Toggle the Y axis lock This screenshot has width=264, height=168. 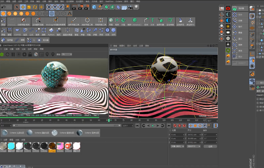click(x=55, y=7)
